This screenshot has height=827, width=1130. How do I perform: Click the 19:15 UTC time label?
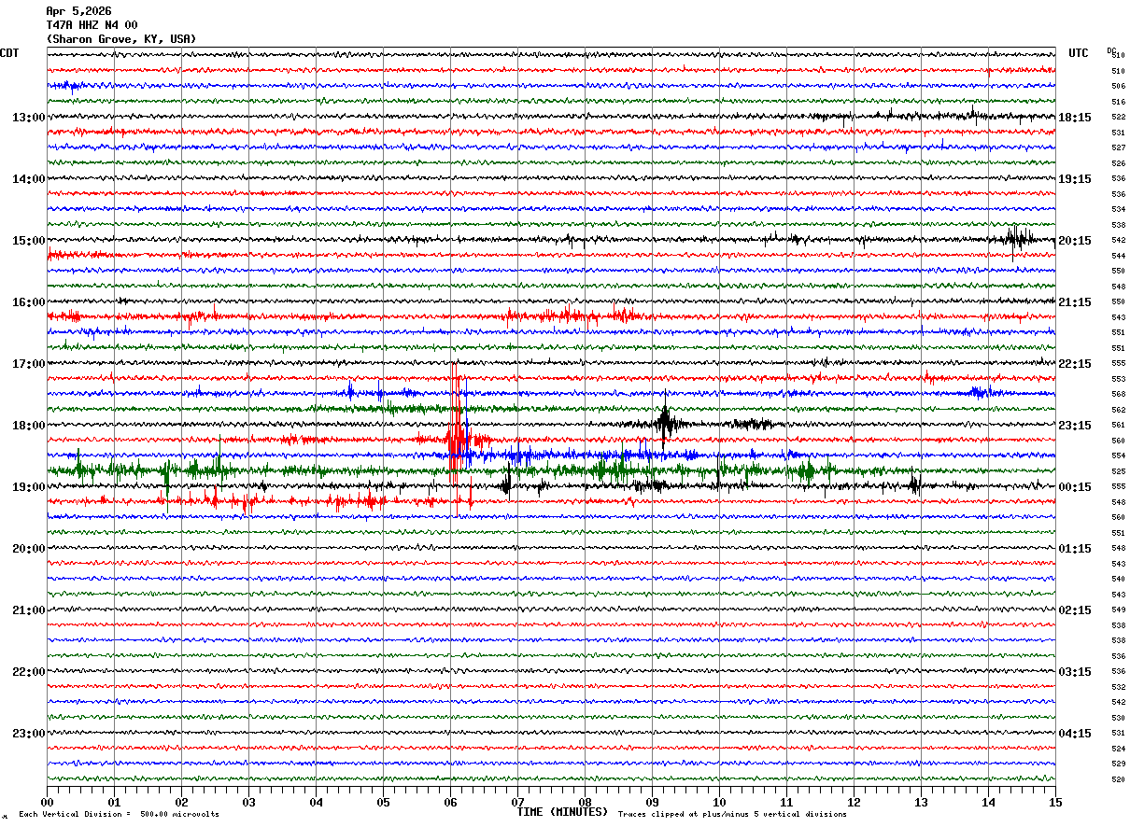click(1075, 179)
